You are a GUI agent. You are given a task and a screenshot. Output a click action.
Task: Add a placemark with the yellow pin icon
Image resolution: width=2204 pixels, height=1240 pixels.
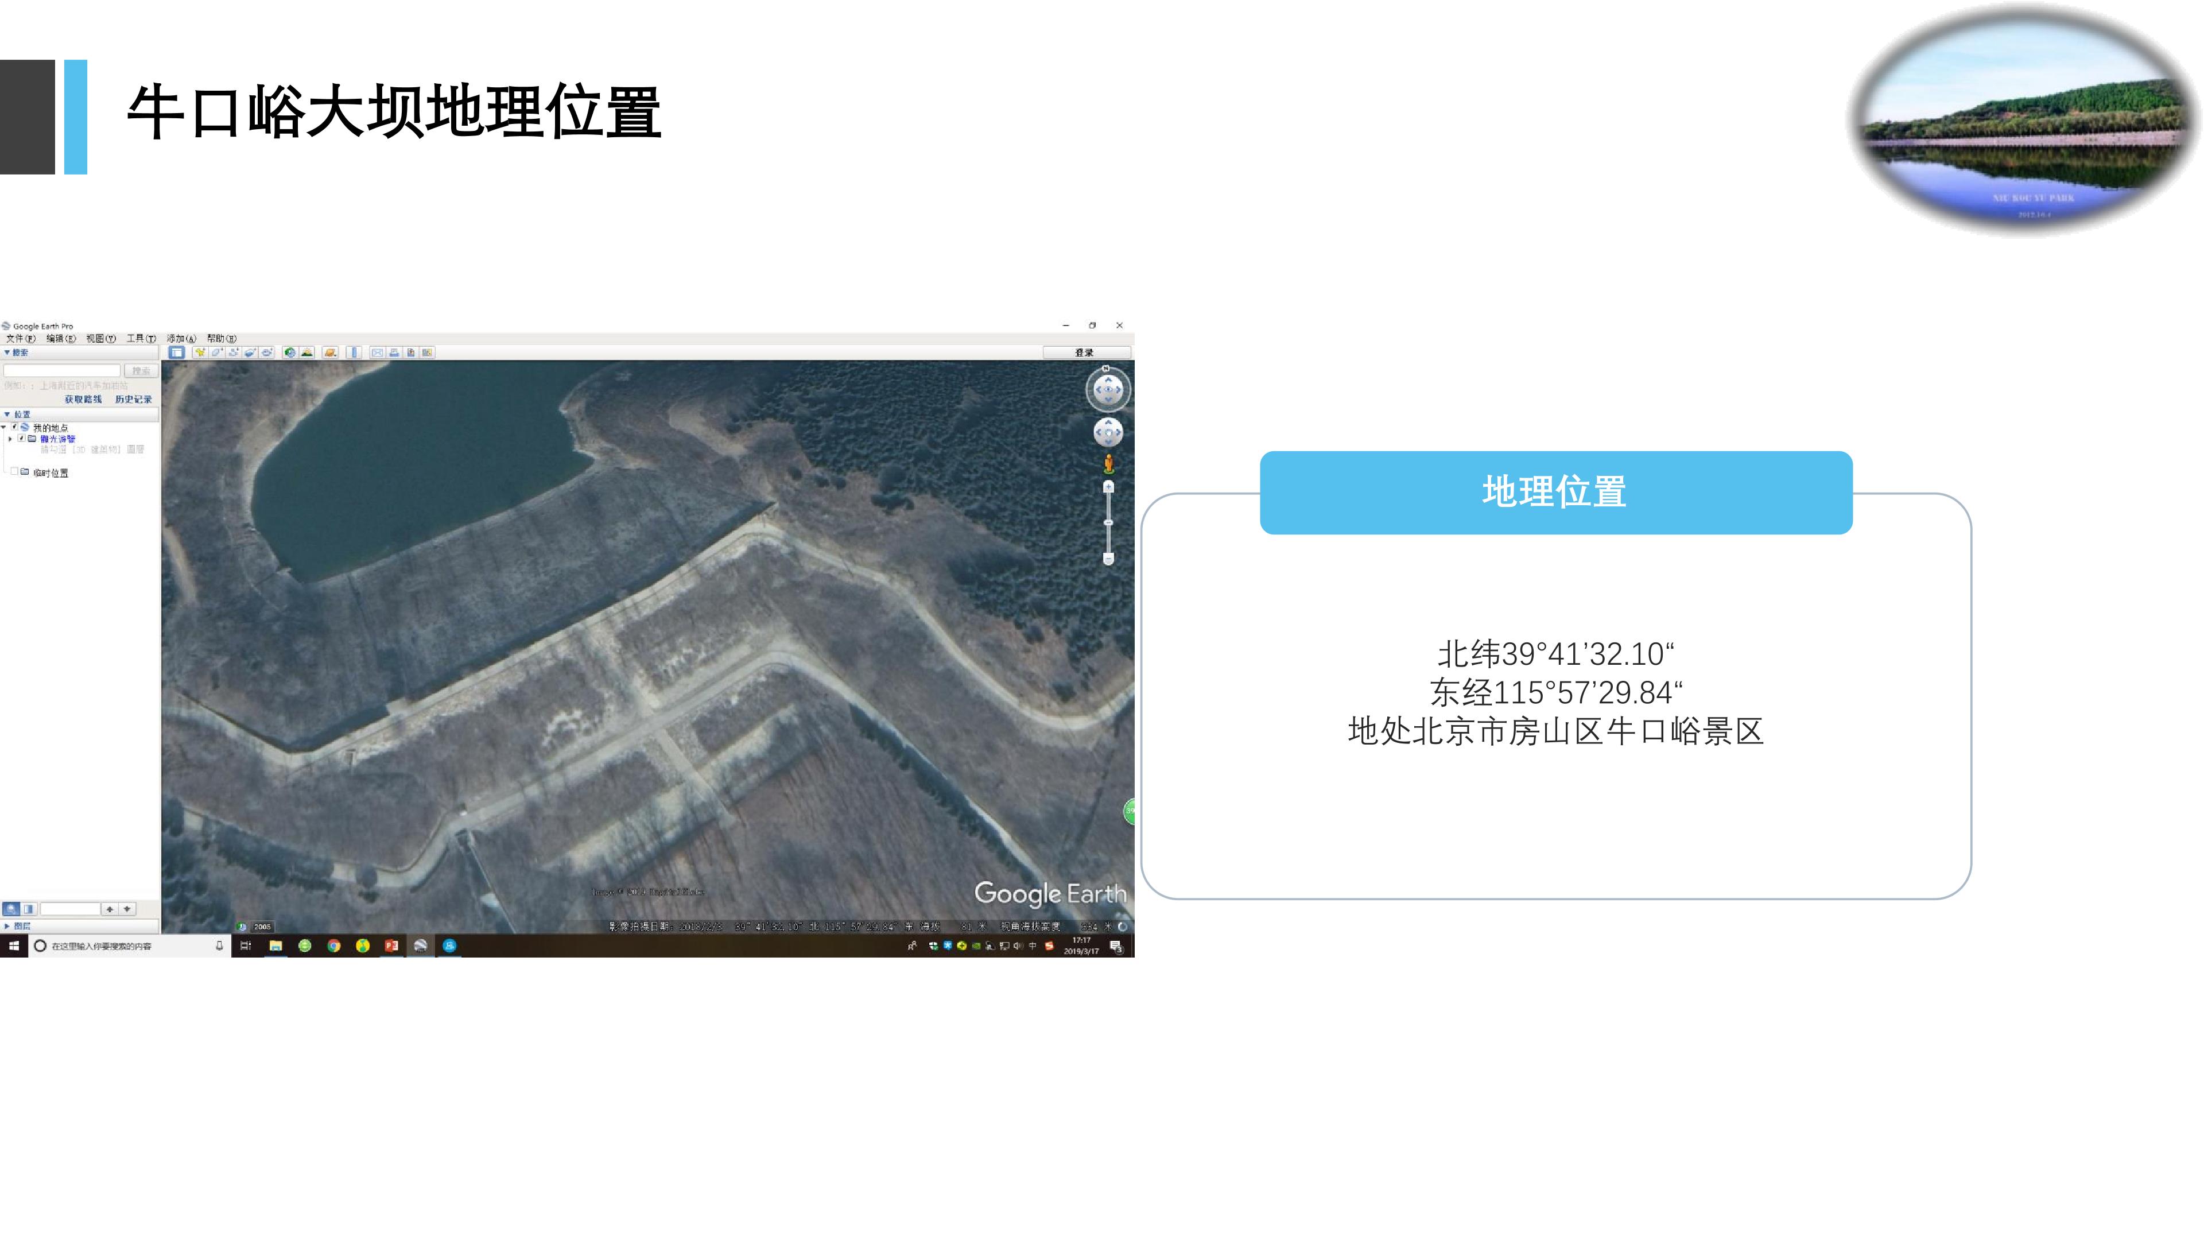(x=200, y=352)
